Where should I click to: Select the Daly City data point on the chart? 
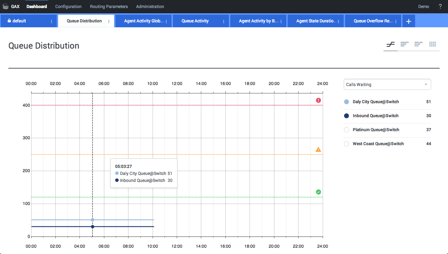[x=92, y=220]
